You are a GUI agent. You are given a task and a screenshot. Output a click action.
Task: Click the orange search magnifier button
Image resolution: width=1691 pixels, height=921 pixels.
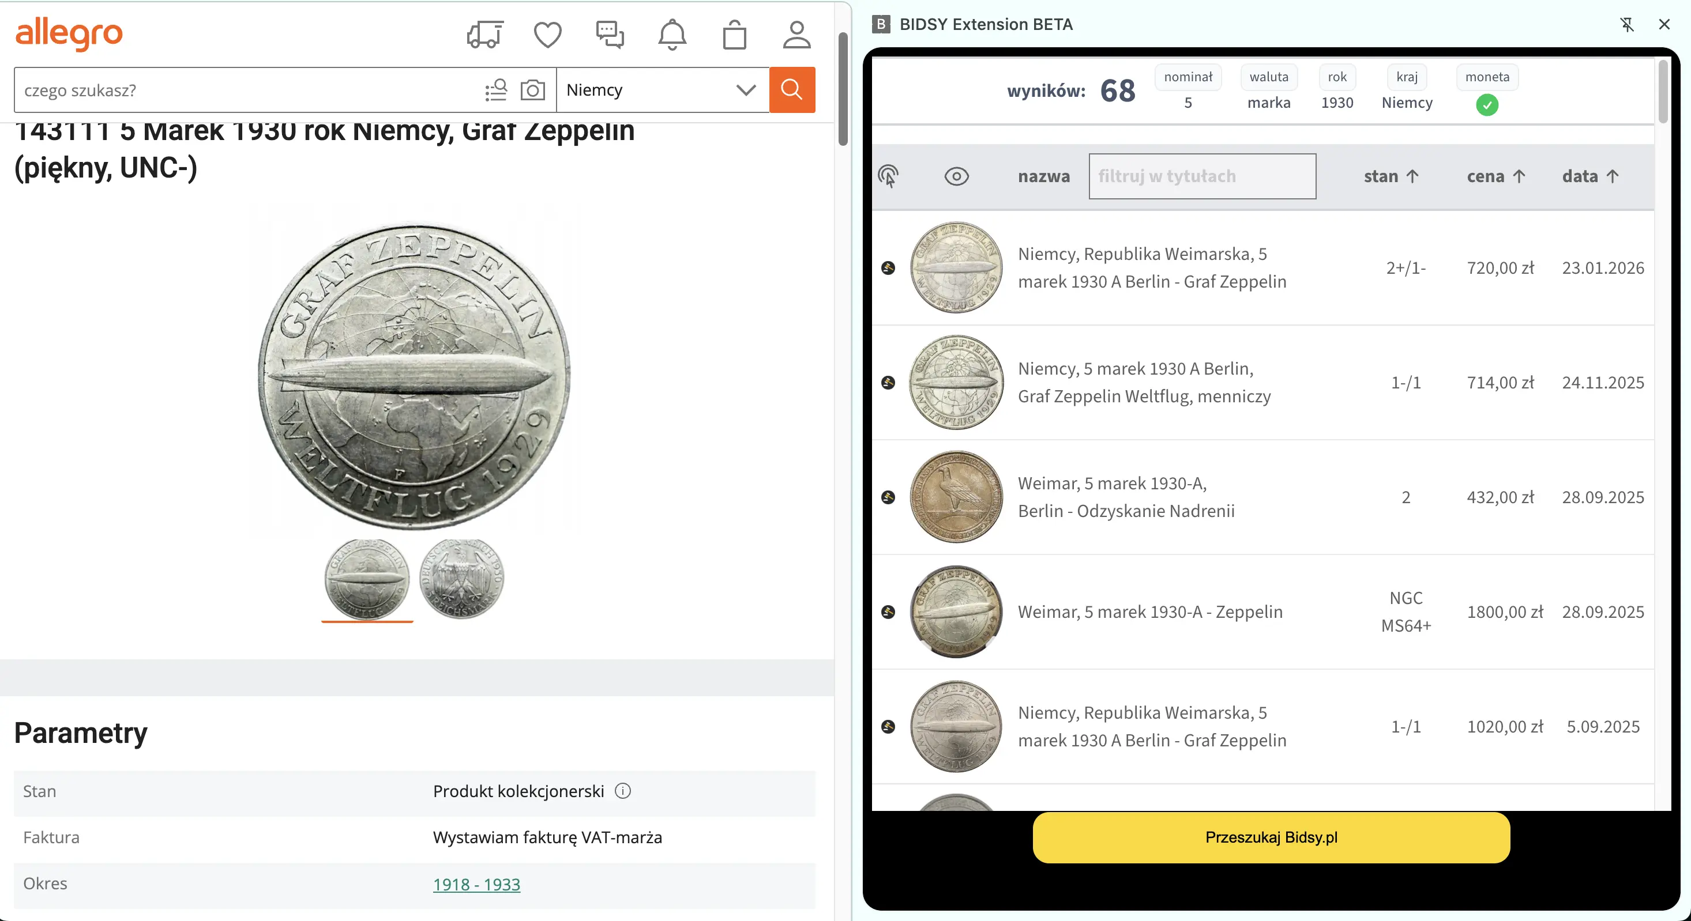pyautogui.click(x=792, y=90)
